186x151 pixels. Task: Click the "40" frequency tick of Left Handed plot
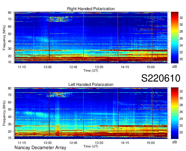[x=10, y=117]
